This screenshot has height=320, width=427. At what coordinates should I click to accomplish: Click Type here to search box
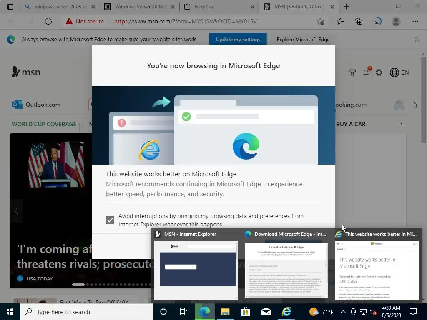coord(87,312)
